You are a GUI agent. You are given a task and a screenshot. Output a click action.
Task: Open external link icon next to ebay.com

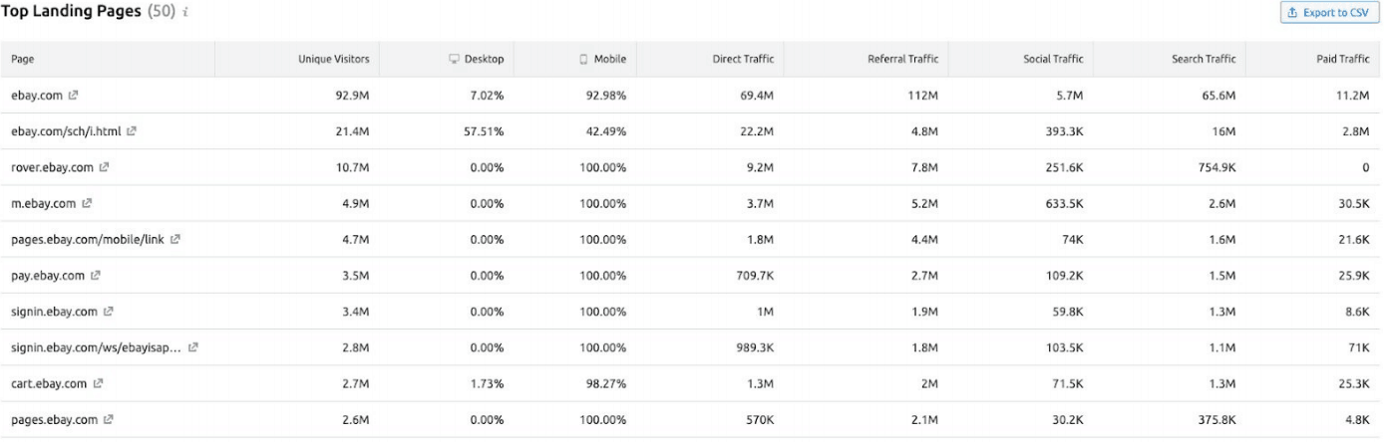(73, 96)
